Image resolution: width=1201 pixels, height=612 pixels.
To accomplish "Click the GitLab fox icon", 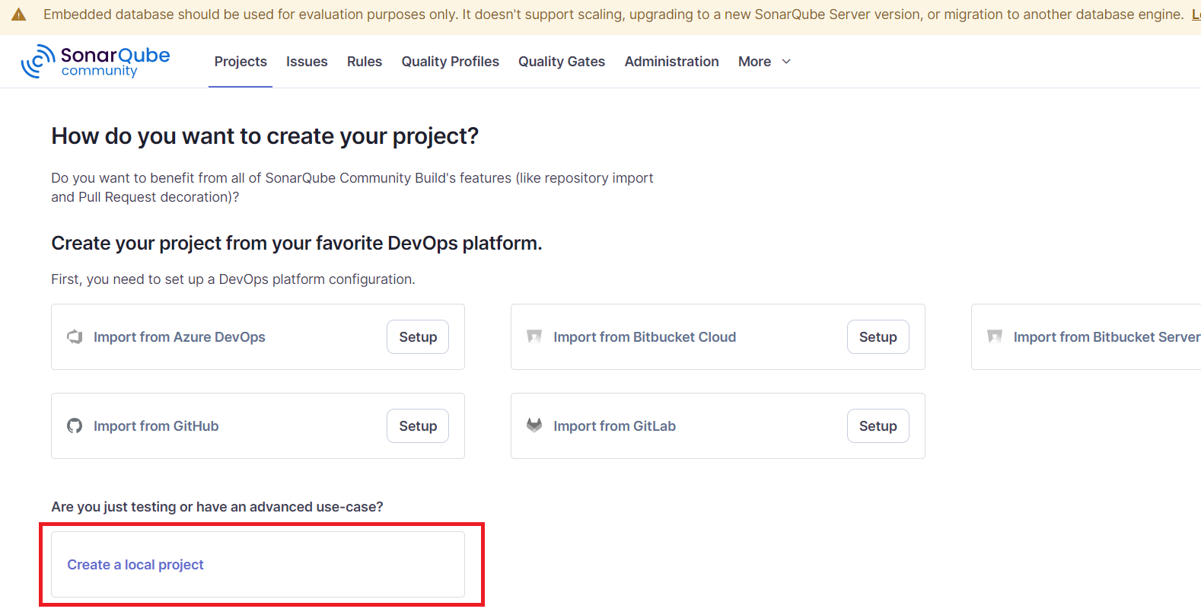I will (534, 426).
